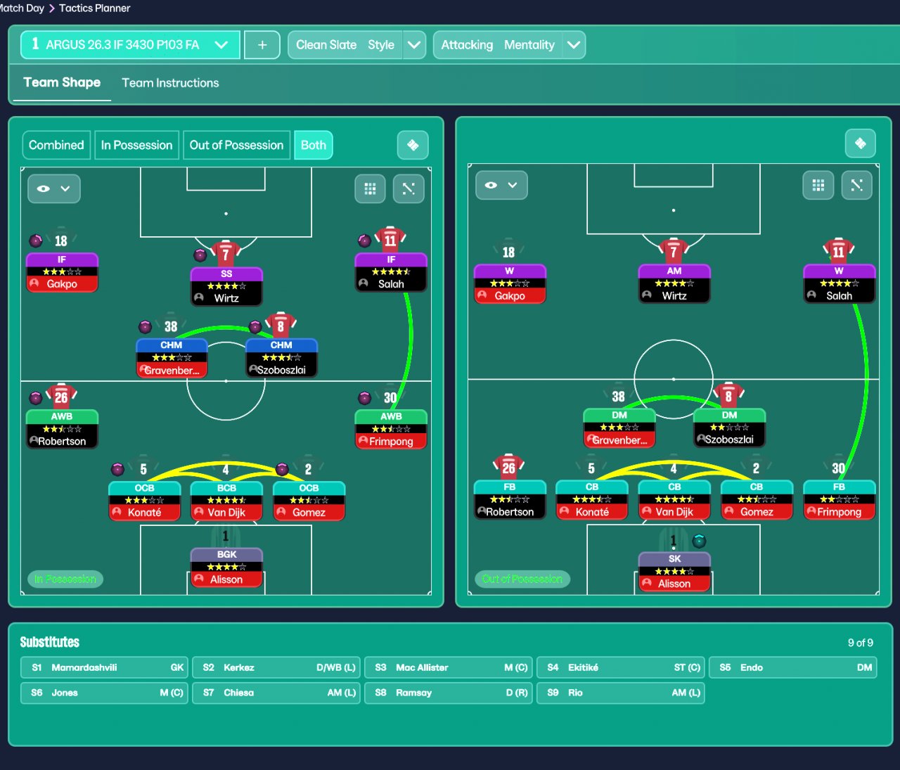Viewport: 900px width, 770px height.
Task: Click purple instruction icon beside Frimpong 30
Action: 364,398
